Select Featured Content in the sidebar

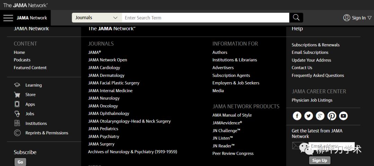30,68
